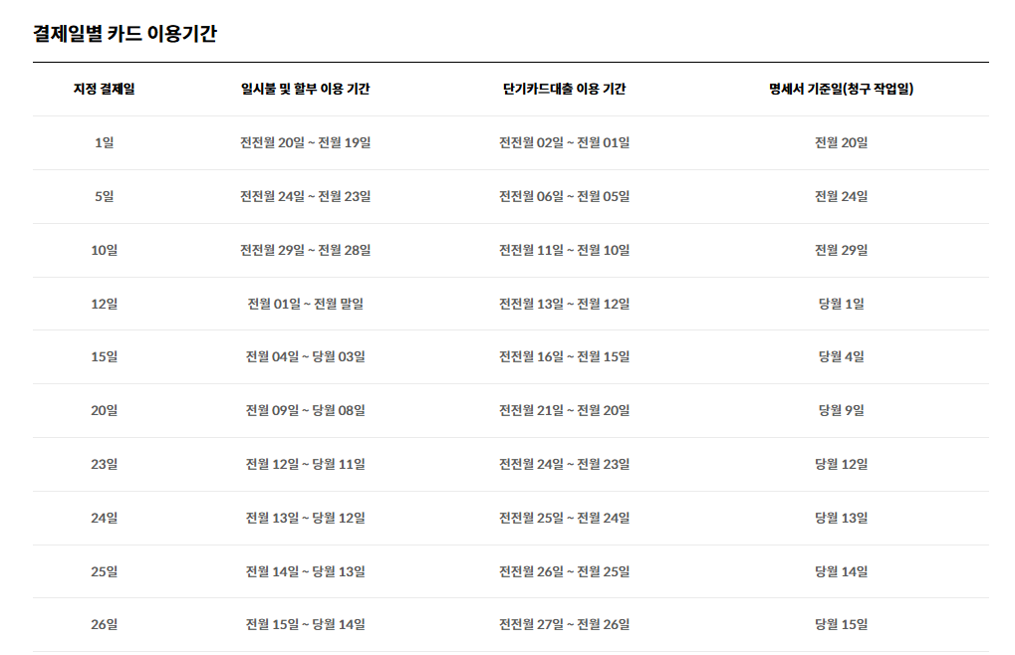Click the 결제일별 카드 이용기간 heading
Viewport: 1015px width, 655px height.
click(125, 34)
